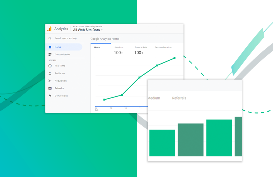Expand the Acquisition reports label
This screenshot has width=273, height=177.
tap(61, 81)
